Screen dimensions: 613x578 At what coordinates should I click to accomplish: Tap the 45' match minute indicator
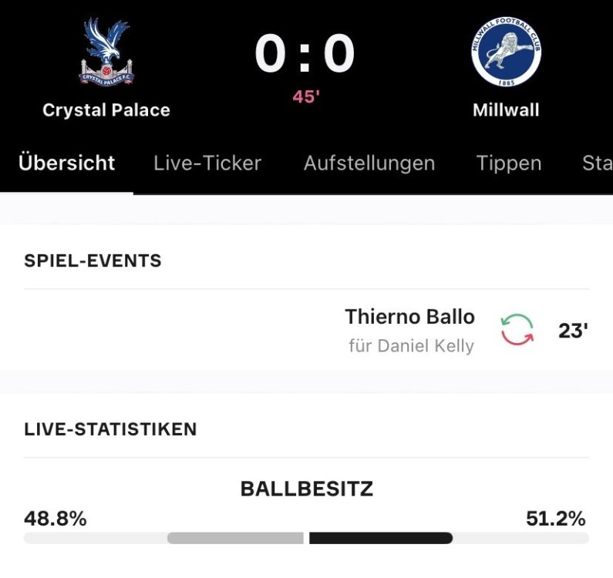point(306,97)
